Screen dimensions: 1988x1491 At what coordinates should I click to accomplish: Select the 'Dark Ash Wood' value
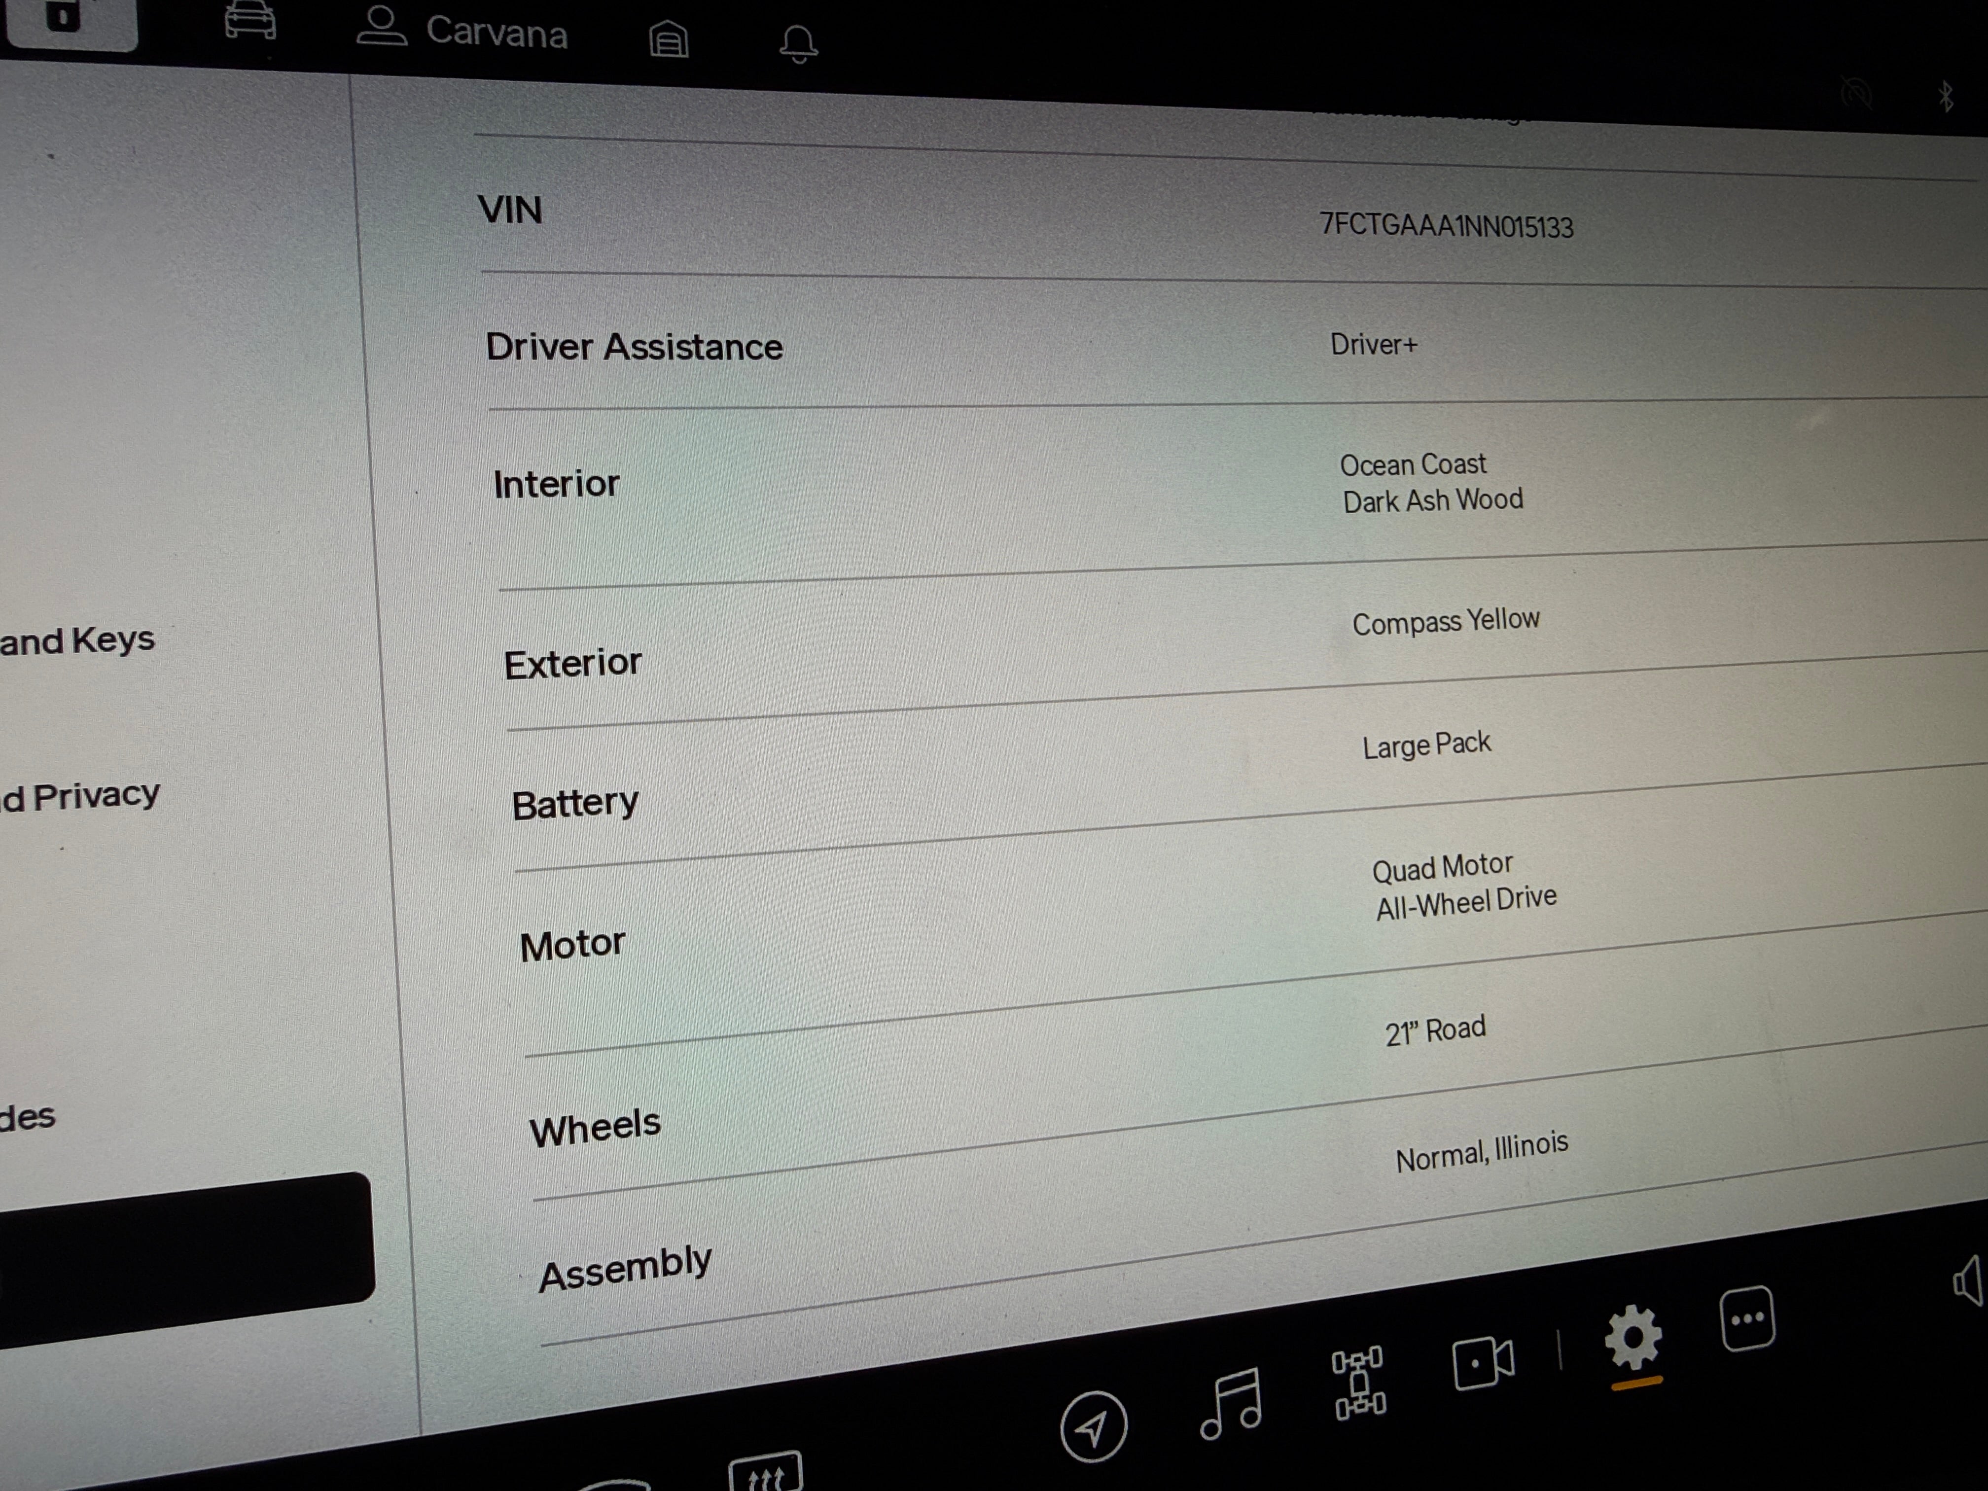point(1433,500)
